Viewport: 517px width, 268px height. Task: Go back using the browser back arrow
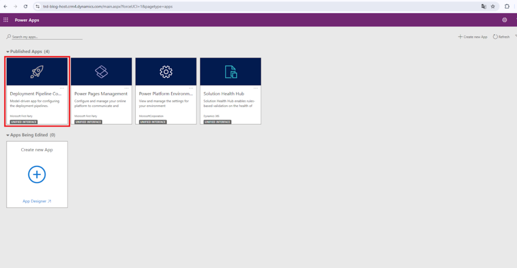point(6,7)
